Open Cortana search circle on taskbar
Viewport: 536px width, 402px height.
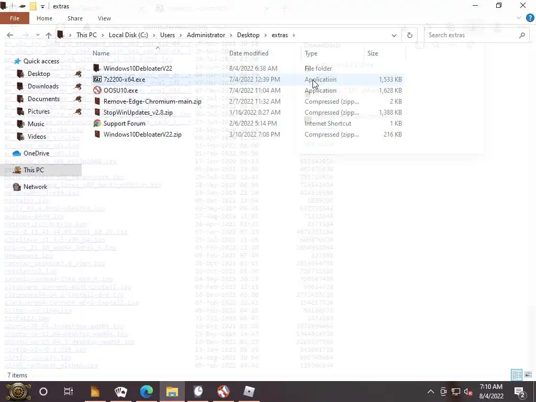[x=43, y=392]
